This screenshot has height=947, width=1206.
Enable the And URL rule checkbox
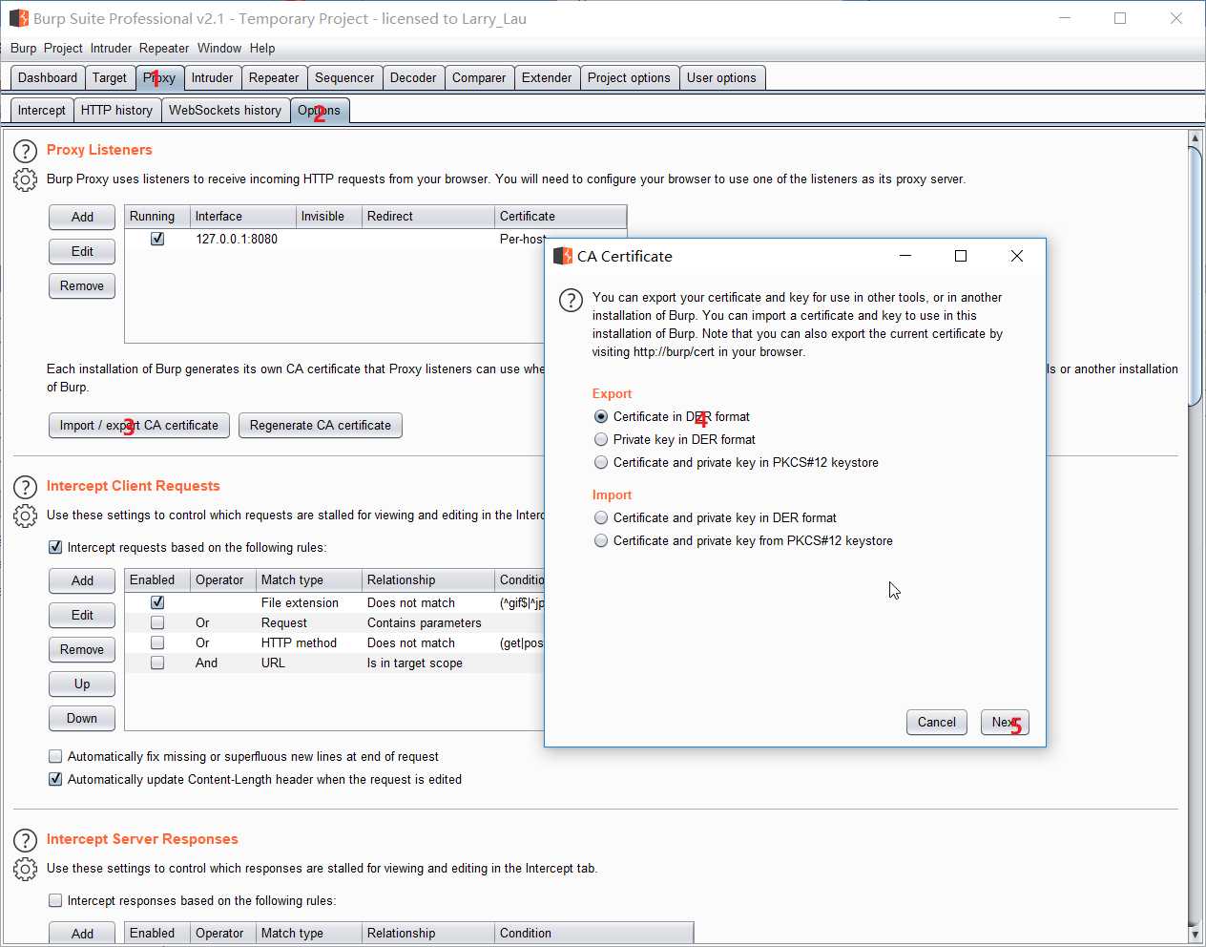pos(157,663)
